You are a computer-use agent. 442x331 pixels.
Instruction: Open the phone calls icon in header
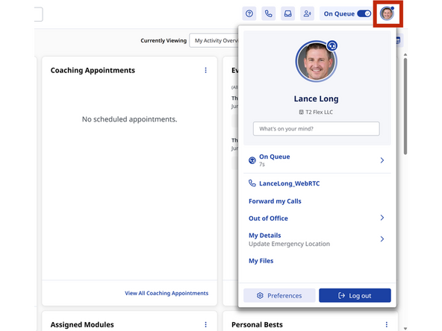268,13
